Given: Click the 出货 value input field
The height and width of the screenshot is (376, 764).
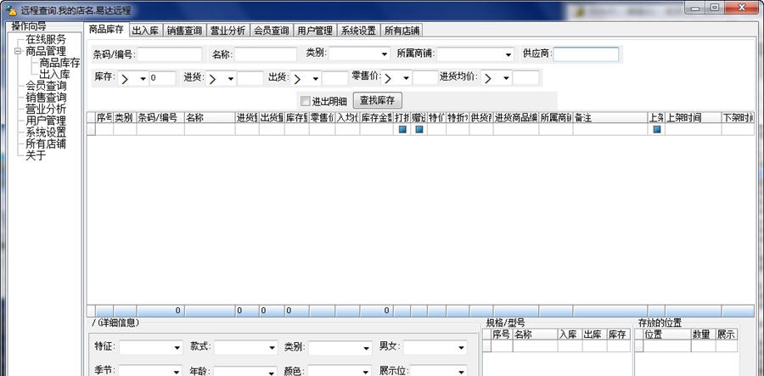Looking at the screenshot, I should coord(335,78).
